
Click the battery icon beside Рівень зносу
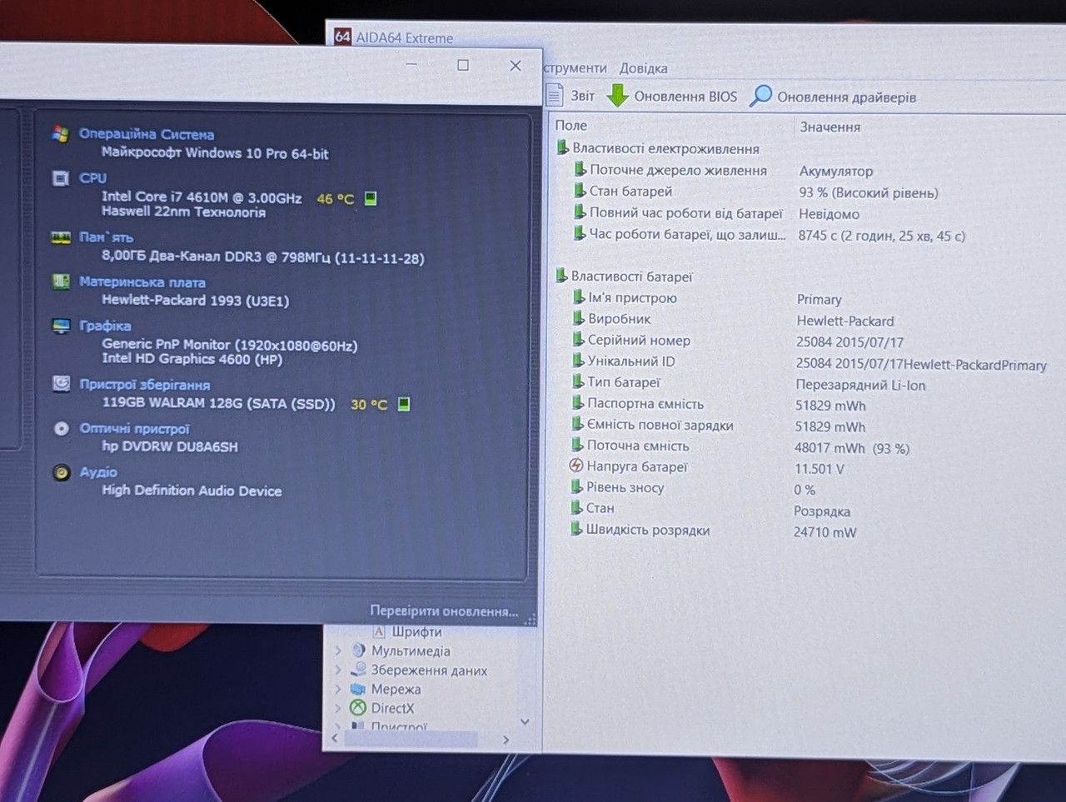click(x=576, y=487)
